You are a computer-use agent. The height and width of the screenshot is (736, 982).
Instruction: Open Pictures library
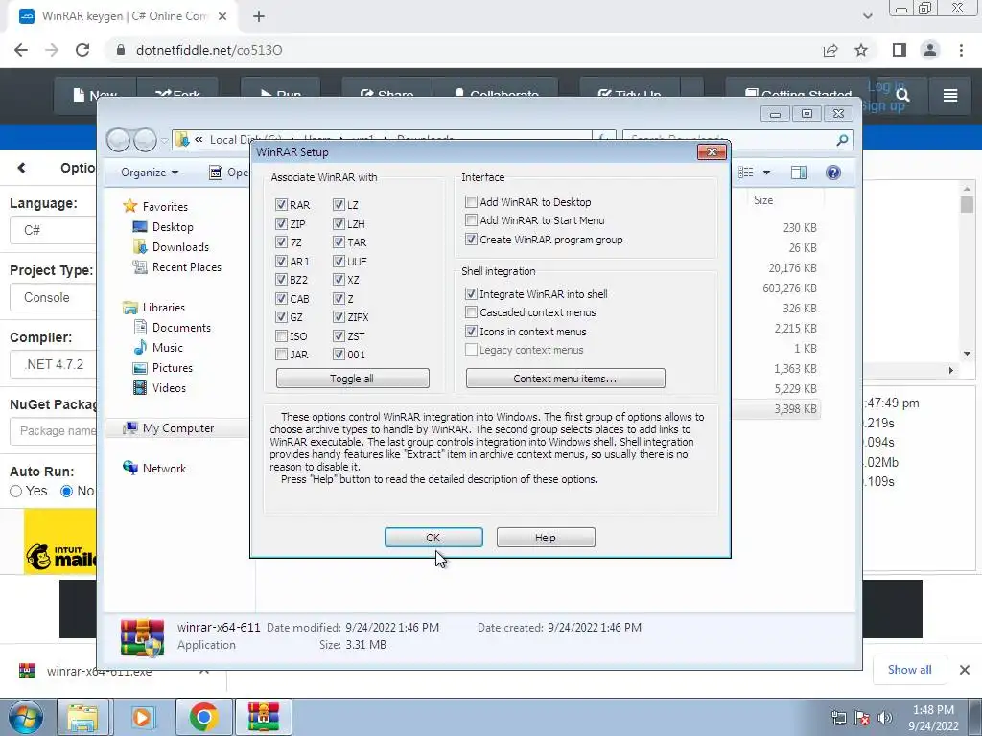point(173,367)
